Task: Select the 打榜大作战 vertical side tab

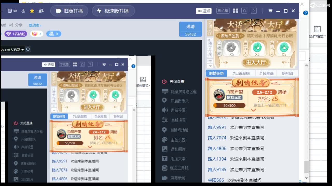Action: pyautogui.click(x=210, y=48)
